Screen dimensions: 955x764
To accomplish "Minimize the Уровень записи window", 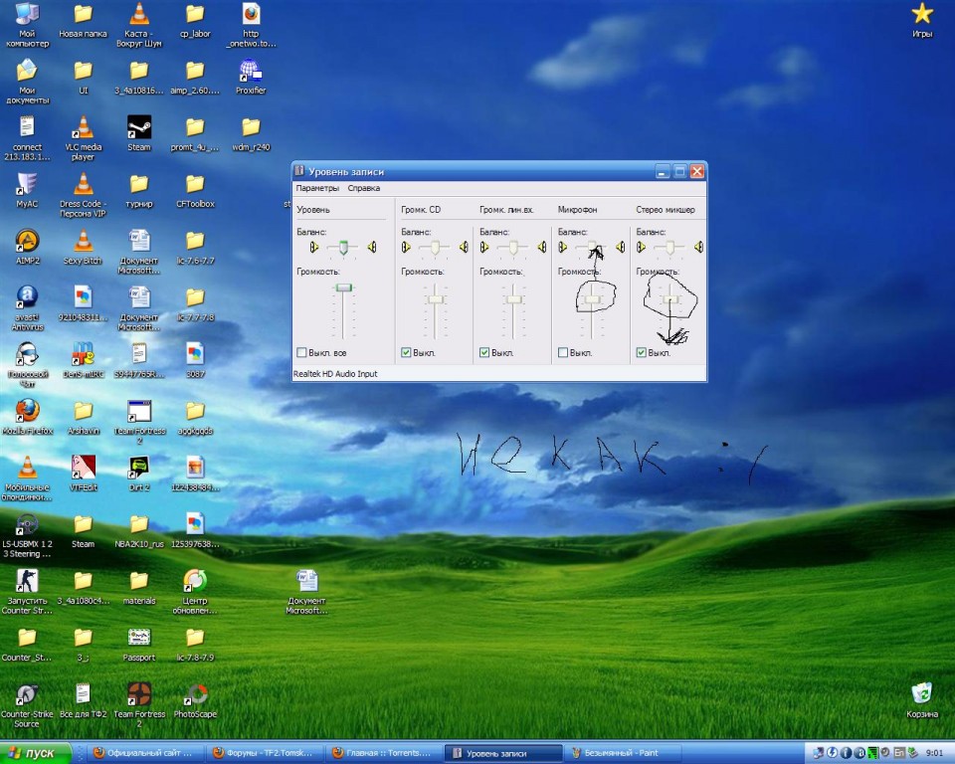I will (x=663, y=172).
